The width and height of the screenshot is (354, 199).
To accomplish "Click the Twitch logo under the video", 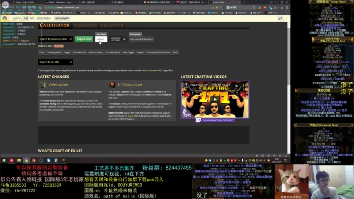I will [199, 120].
